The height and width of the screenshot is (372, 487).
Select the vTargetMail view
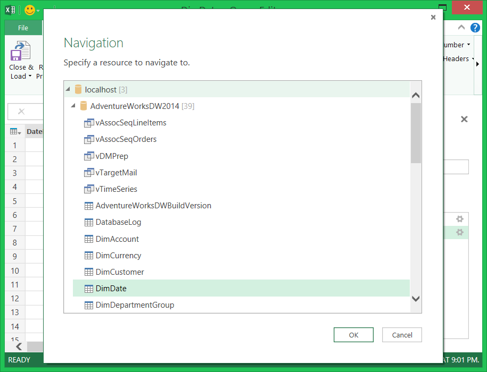click(116, 173)
